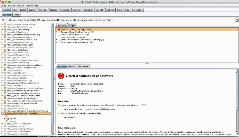
Task: Switch to the Contents tab
Action: tap(62, 25)
